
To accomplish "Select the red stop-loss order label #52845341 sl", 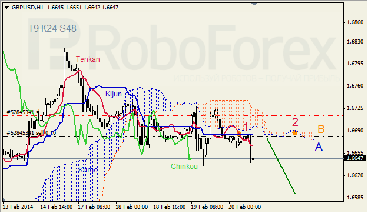I will 23,112.
